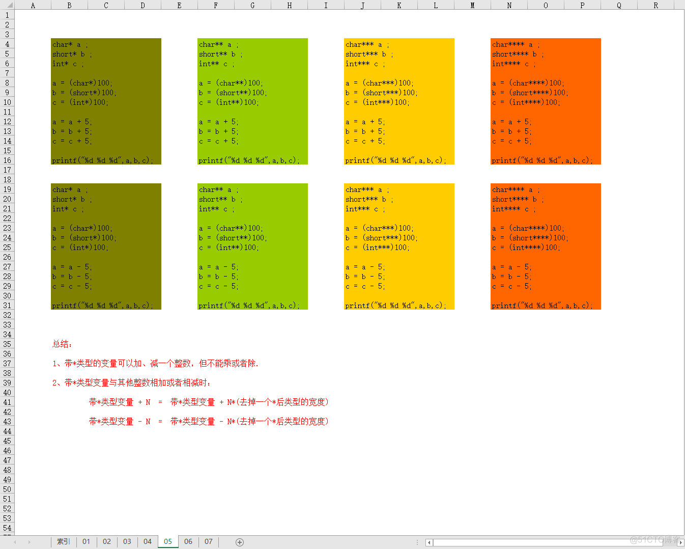Click olive printf line in row 16

(102, 160)
